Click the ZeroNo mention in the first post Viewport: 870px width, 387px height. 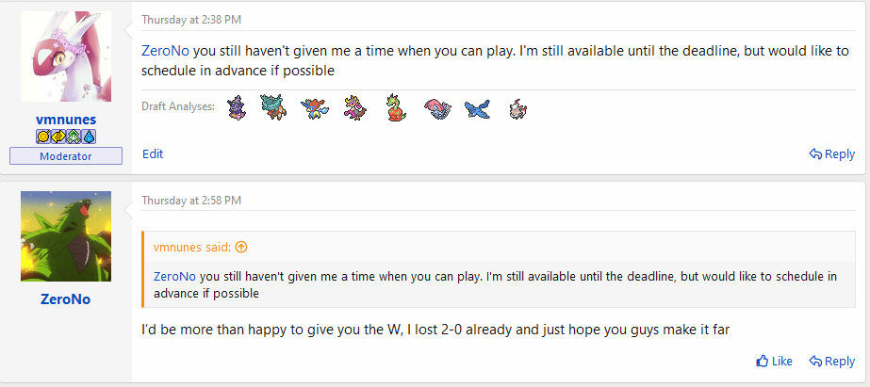click(x=168, y=50)
